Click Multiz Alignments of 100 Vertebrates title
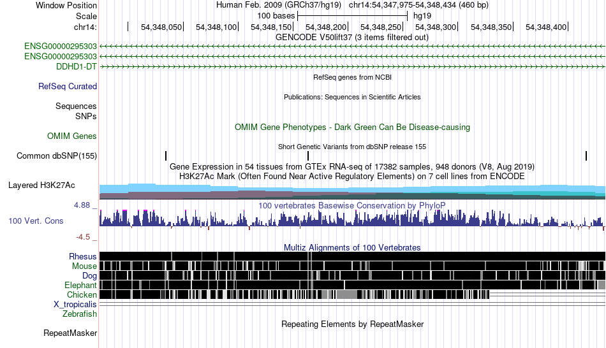 coord(352,247)
